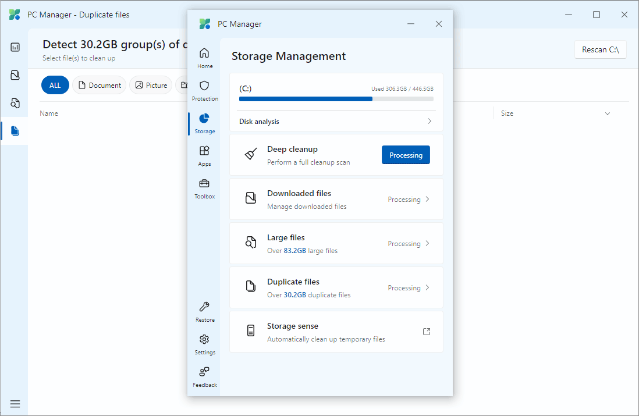639x416 pixels.
Task: Click the Downloaded files card icon
Action: point(251,198)
